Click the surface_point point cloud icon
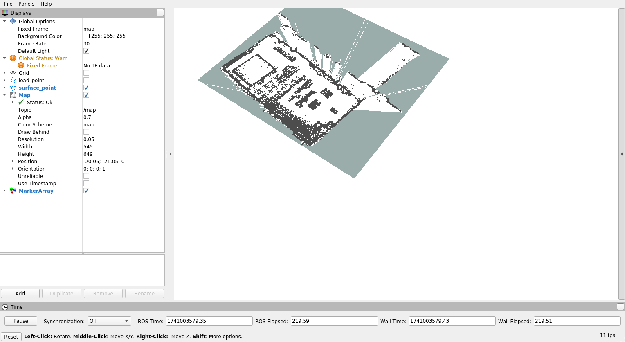The image size is (625, 342). click(13, 88)
